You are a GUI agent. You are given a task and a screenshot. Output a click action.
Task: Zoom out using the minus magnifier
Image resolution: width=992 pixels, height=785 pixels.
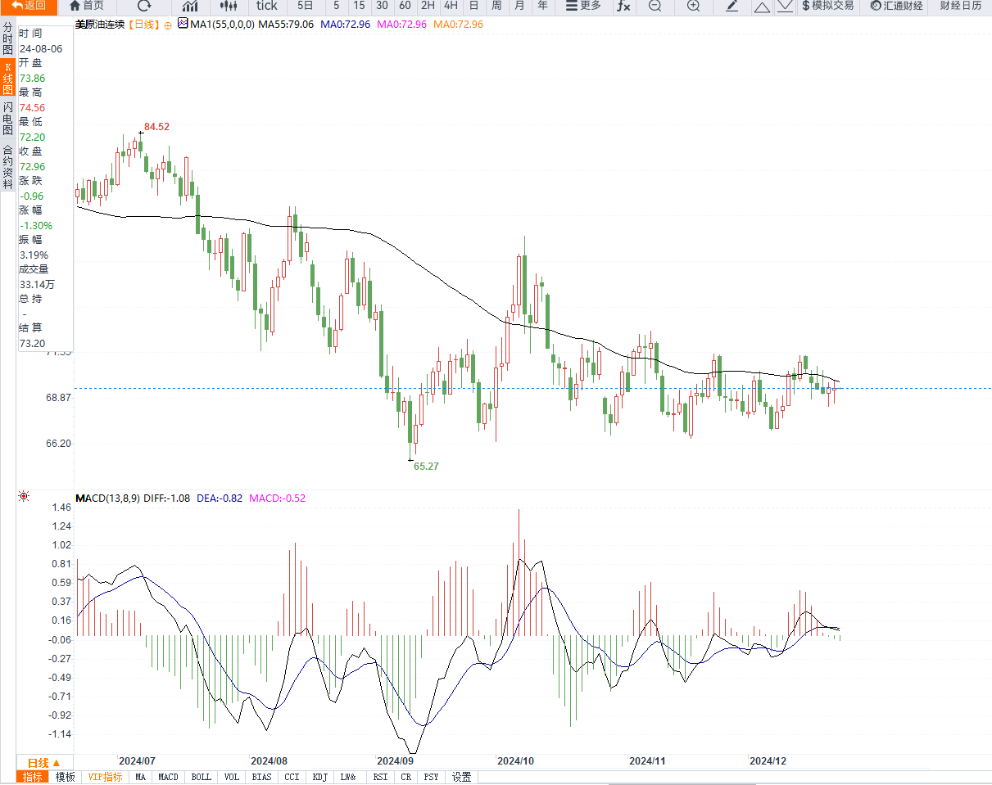click(x=655, y=6)
